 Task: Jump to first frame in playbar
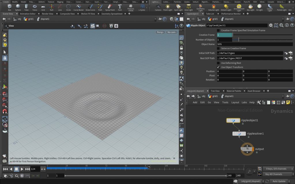coord(5,169)
